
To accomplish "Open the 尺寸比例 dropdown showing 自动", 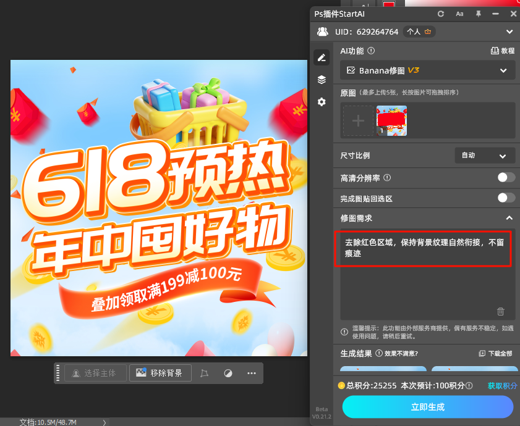I will (x=485, y=156).
